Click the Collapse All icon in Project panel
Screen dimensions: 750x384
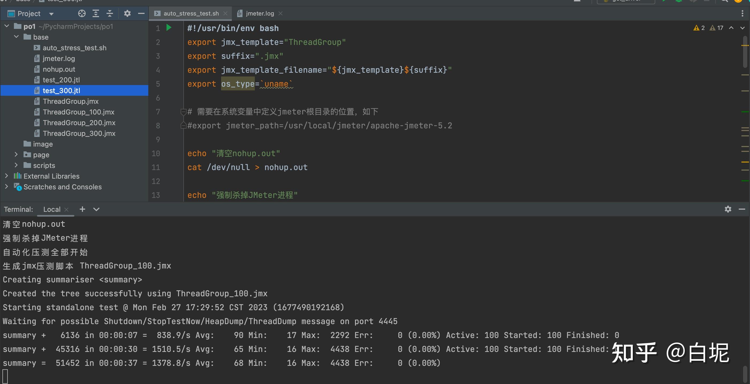tap(109, 13)
